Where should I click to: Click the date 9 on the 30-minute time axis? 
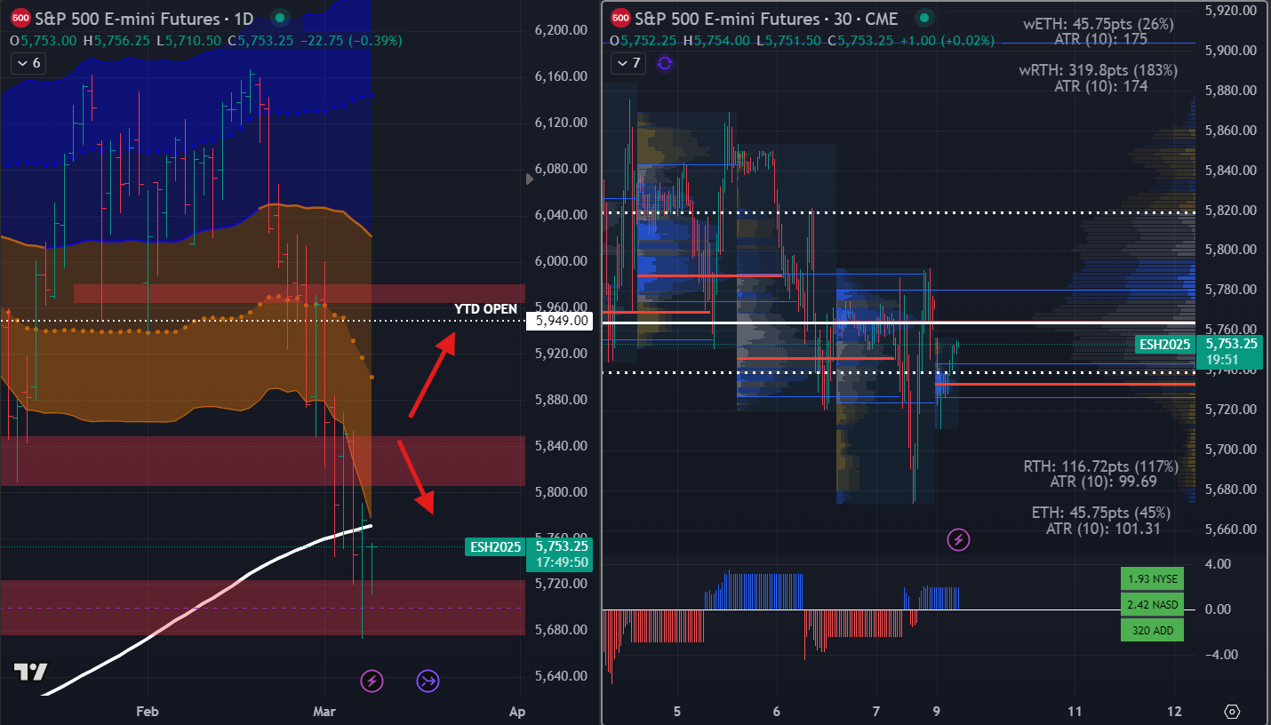pos(935,712)
